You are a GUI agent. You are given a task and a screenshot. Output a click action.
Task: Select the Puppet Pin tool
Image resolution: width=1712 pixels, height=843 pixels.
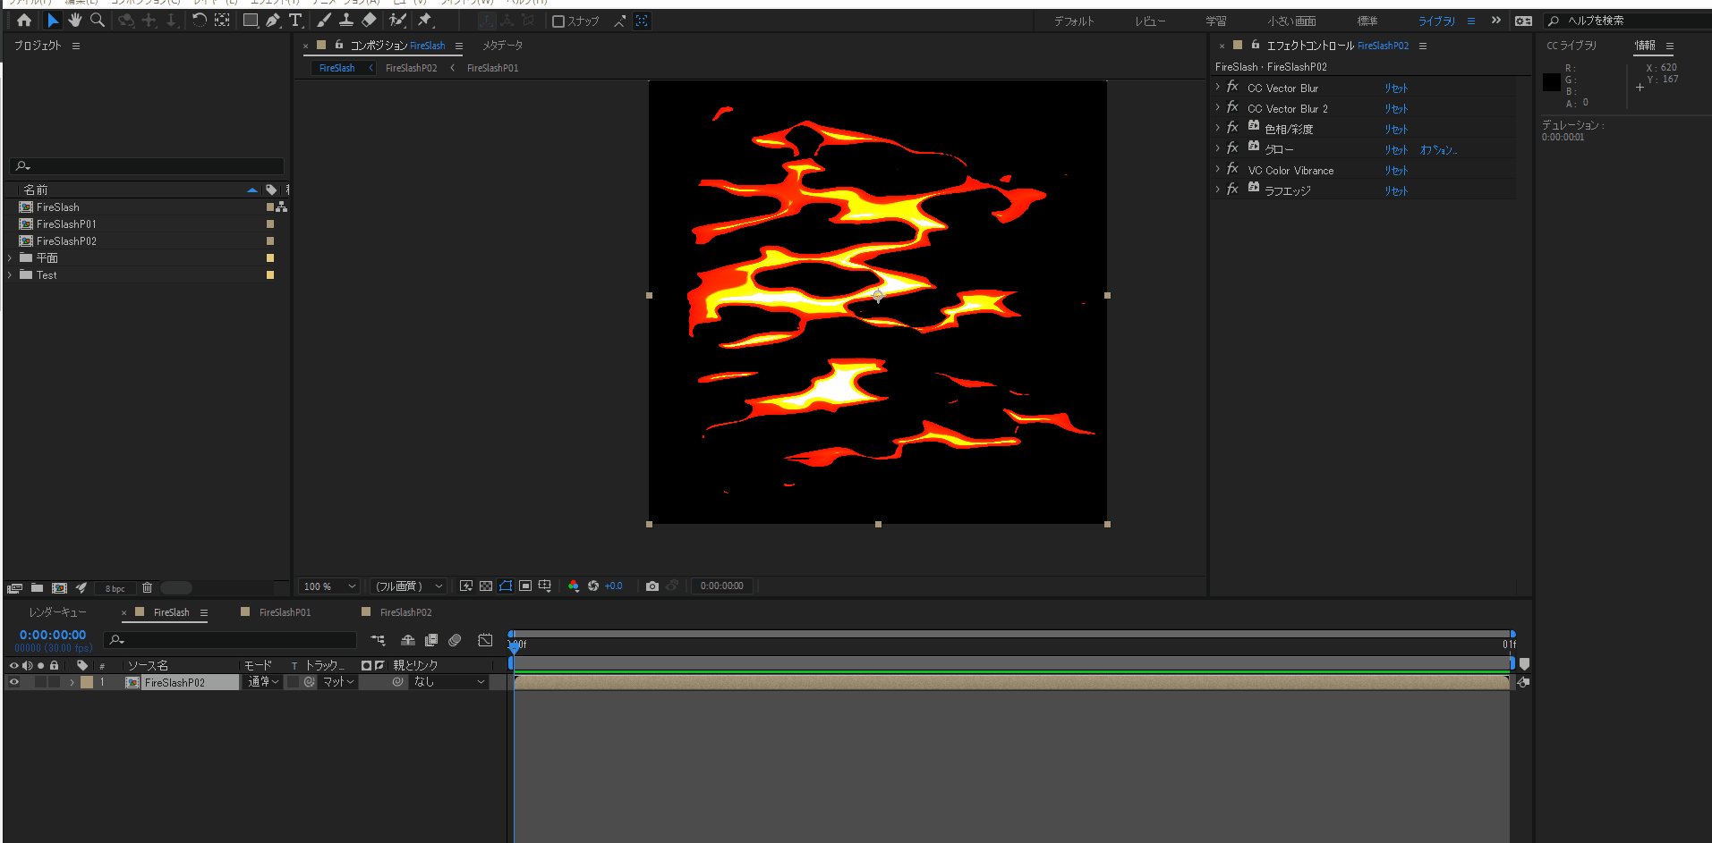click(425, 21)
